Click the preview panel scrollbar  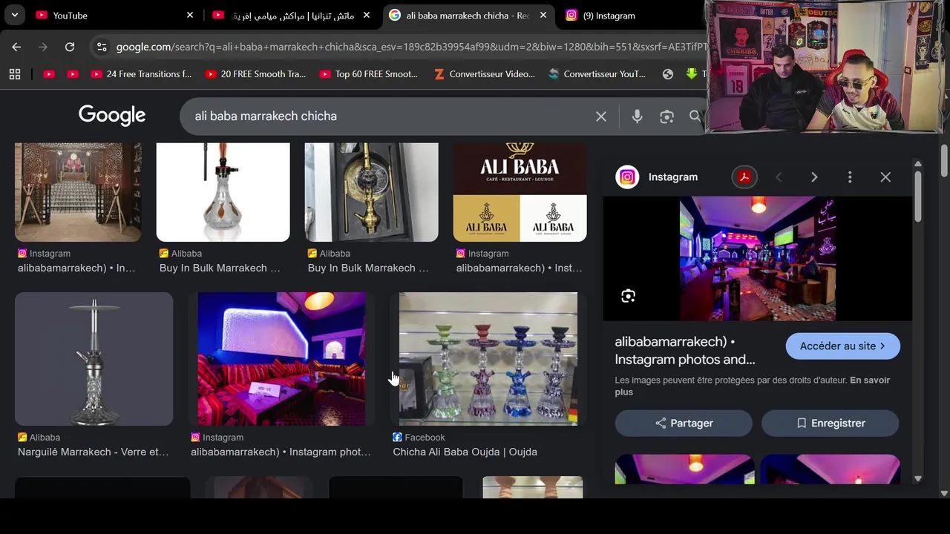[x=918, y=196]
